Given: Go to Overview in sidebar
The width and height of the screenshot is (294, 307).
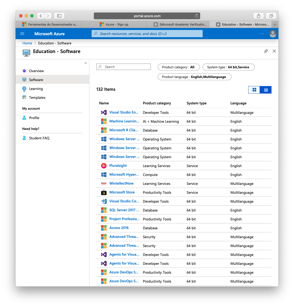Looking at the screenshot, I should pos(36,71).
